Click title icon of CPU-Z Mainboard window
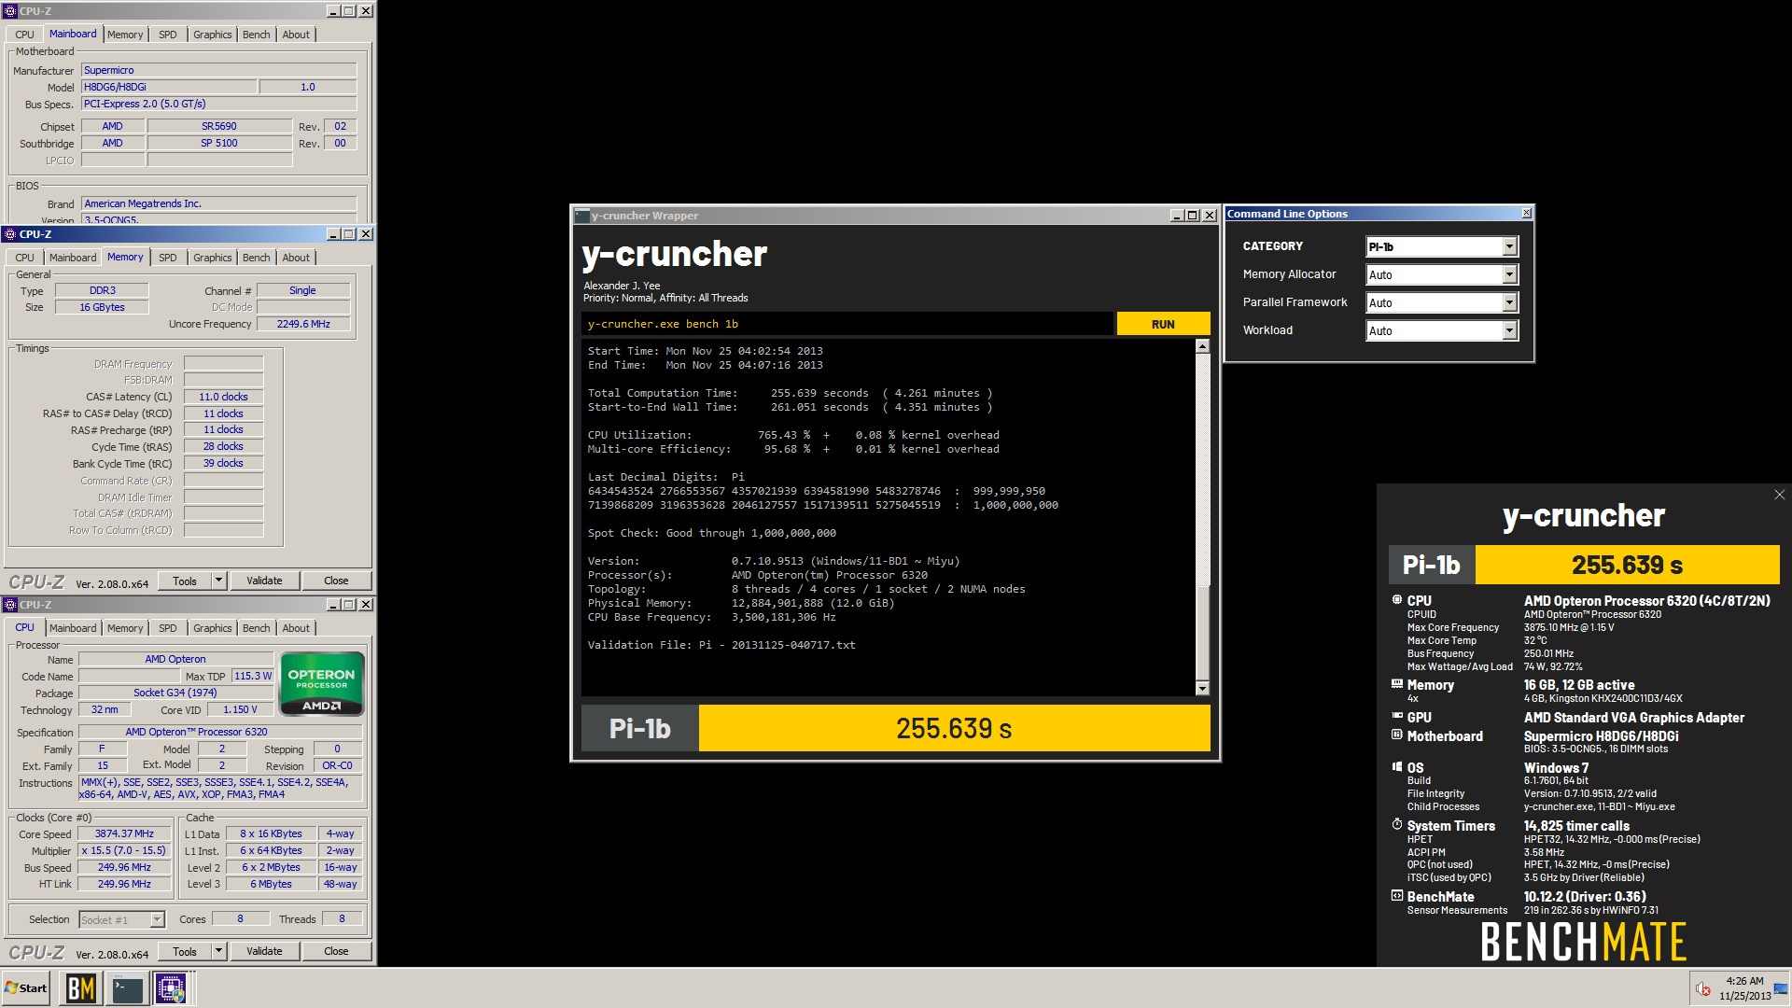The image size is (1792, 1008). (x=10, y=11)
